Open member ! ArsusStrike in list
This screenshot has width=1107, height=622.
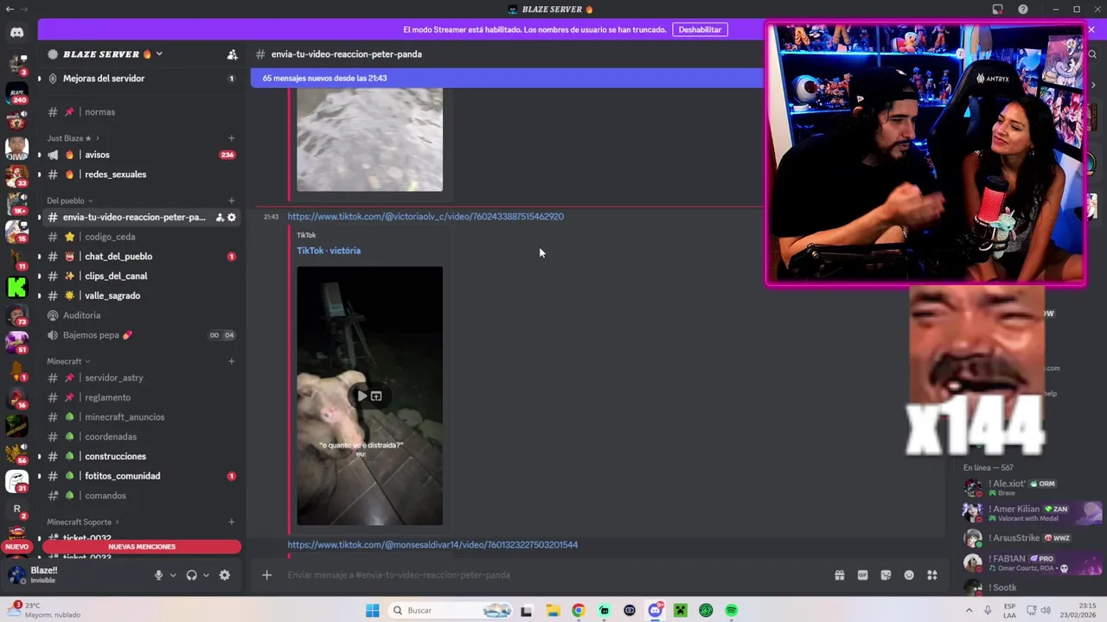coord(1031,538)
